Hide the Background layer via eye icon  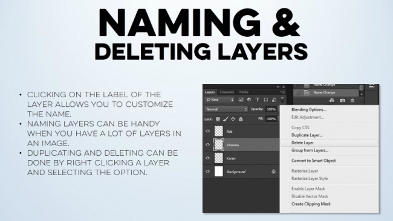click(x=208, y=171)
